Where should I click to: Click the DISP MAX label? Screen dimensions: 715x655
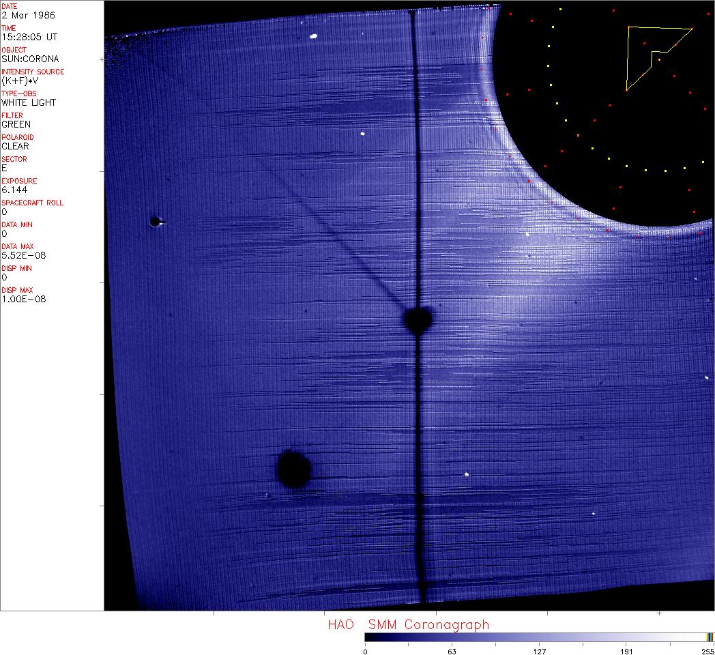[17, 291]
